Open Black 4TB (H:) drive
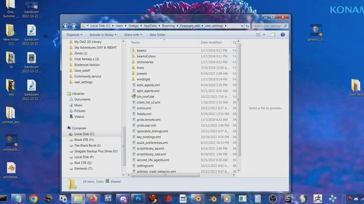Screen dimensions: 364x204 pos(84,140)
